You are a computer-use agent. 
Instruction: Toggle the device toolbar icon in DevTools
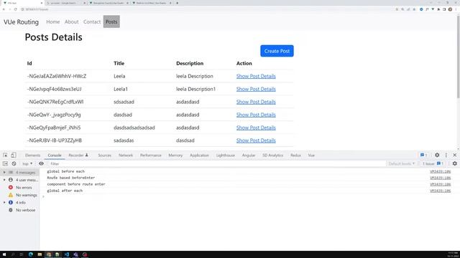[x=14, y=155]
